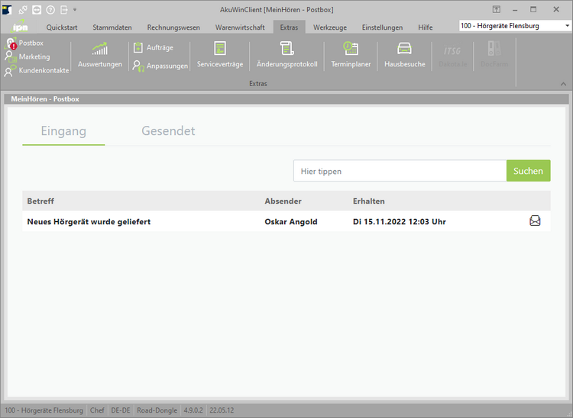Collapse the ribbon with the chevron
The image size is (573, 418).
(x=563, y=83)
